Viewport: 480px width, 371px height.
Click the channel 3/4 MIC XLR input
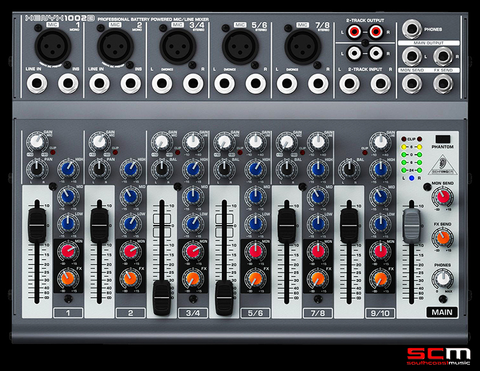coord(178,47)
